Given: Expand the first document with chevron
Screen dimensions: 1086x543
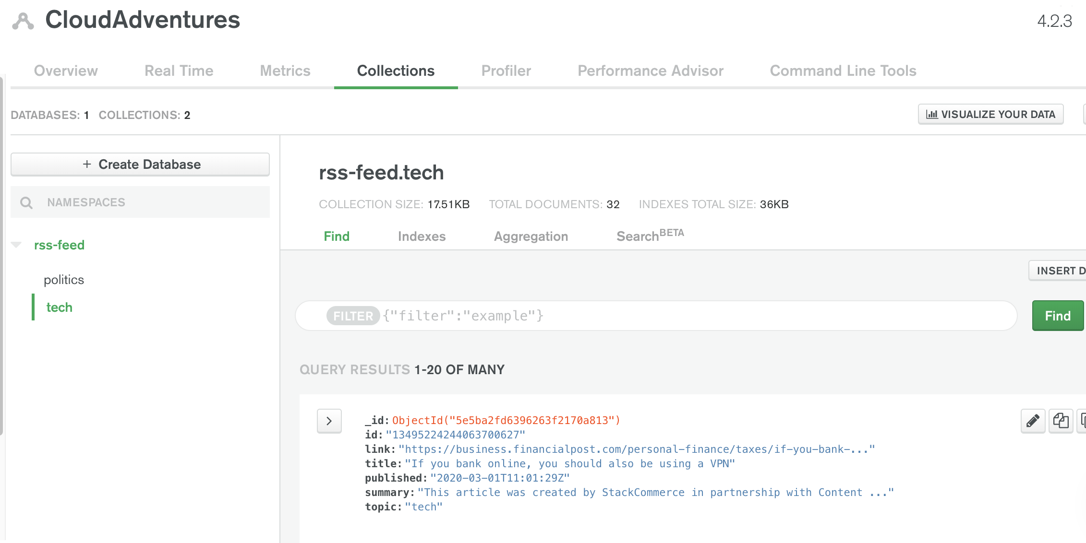Looking at the screenshot, I should click(x=329, y=421).
